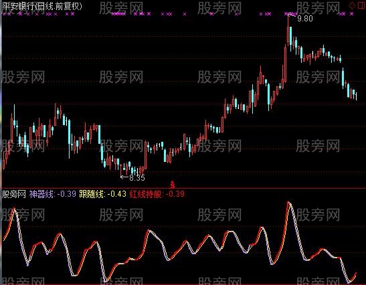
Task: Click the red diamond icon at top-right
Action: click(x=352, y=5)
